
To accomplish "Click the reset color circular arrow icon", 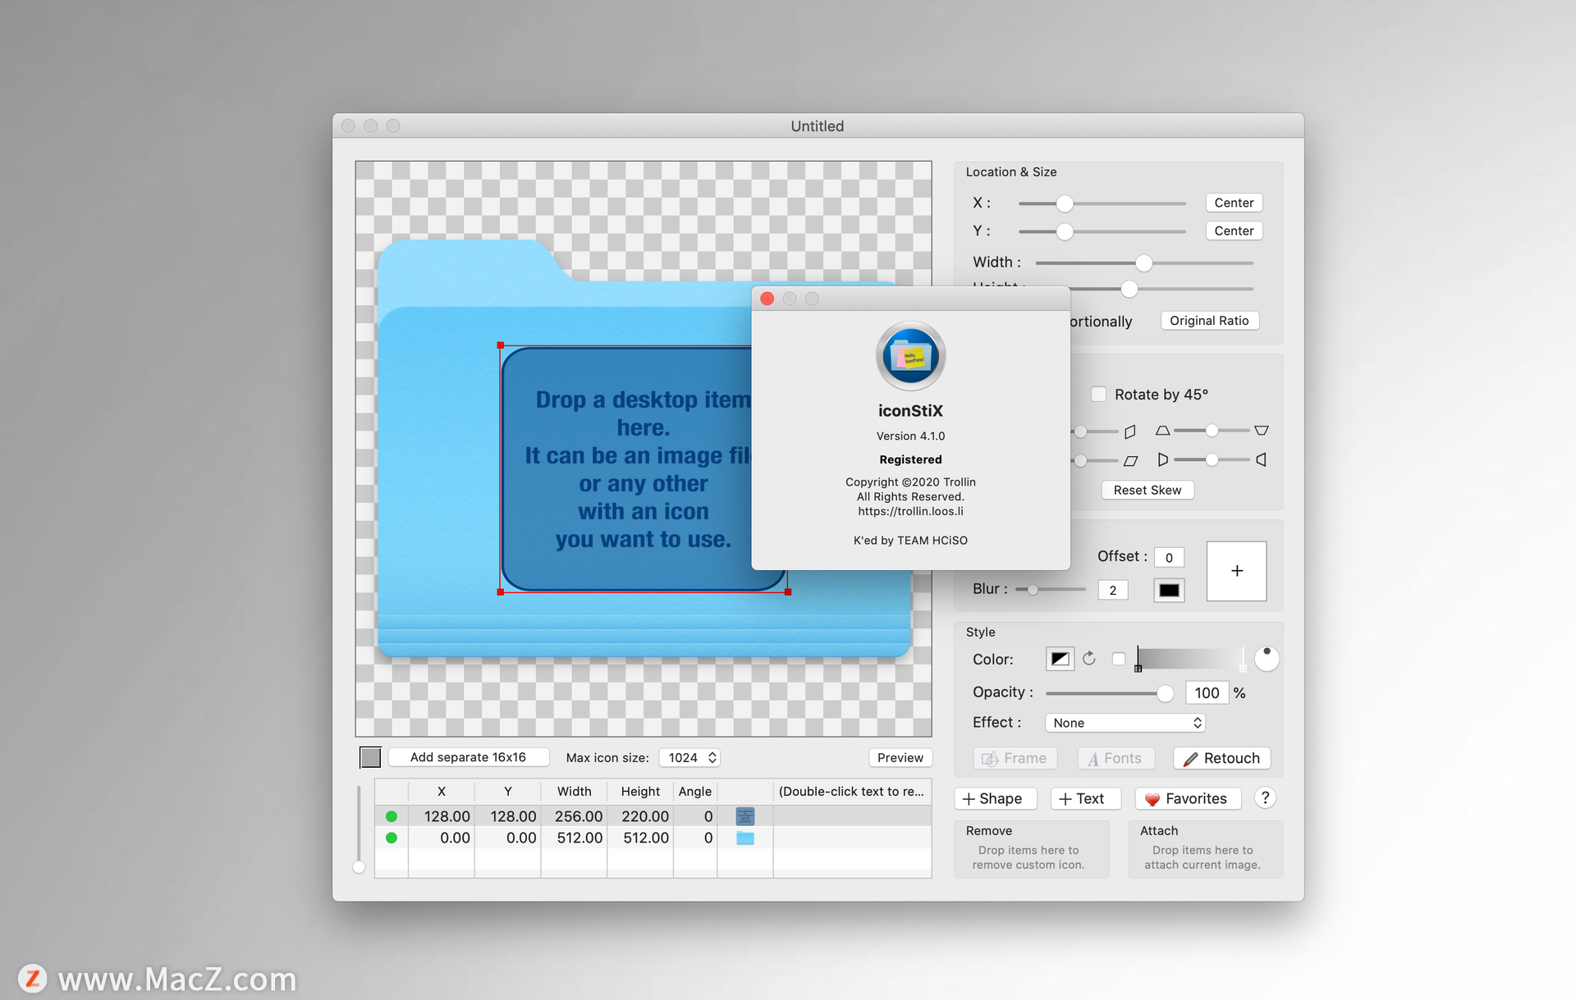I will [1089, 659].
